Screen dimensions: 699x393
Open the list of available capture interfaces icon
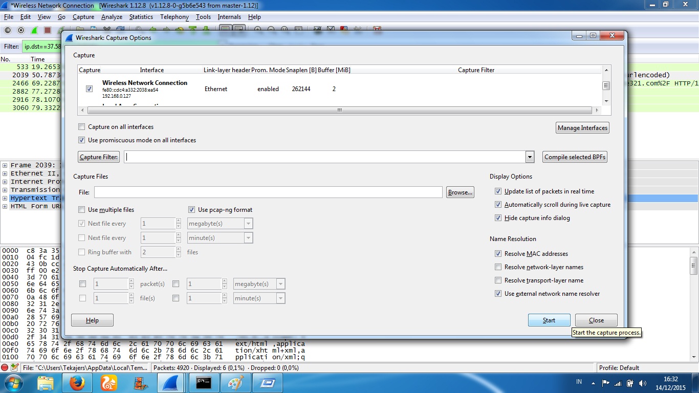tap(9, 30)
